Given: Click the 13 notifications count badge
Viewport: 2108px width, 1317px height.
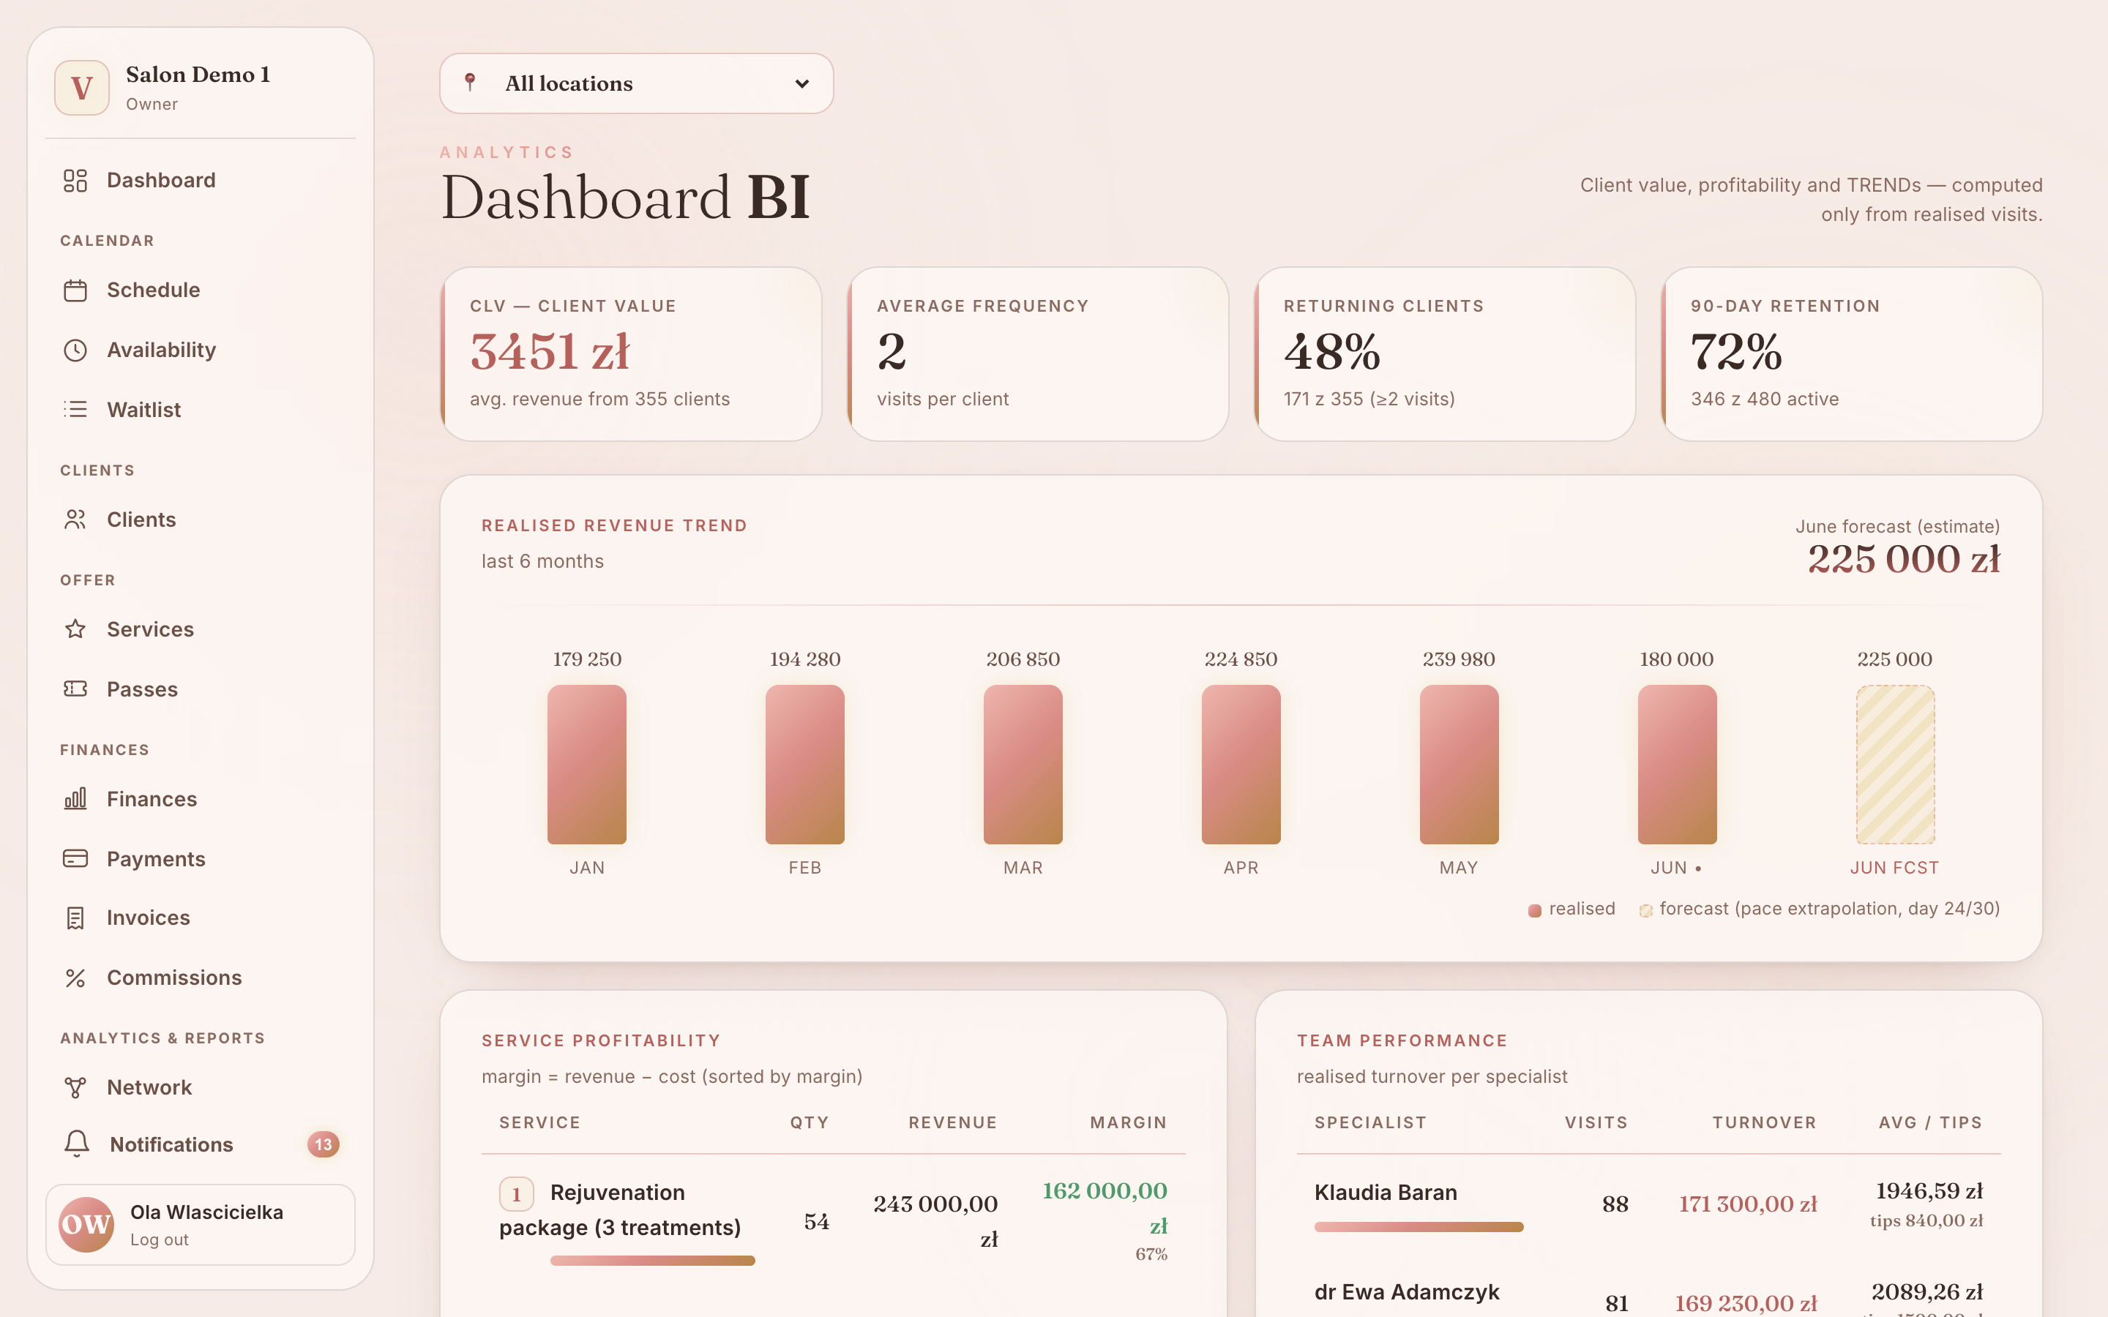Looking at the screenshot, I should pos(324,1144).
